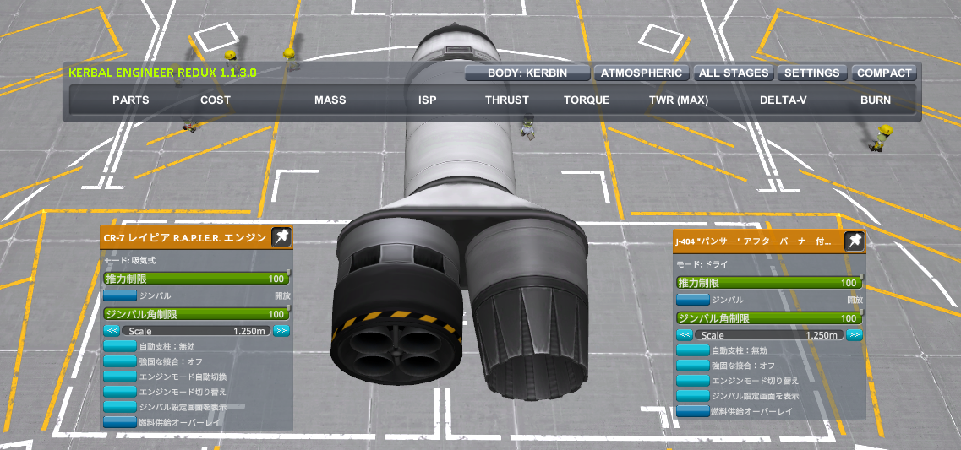Adjust RAPIER 推力制限 slider
The height and width of the screenshot is (450, 961).
[196, 279]
